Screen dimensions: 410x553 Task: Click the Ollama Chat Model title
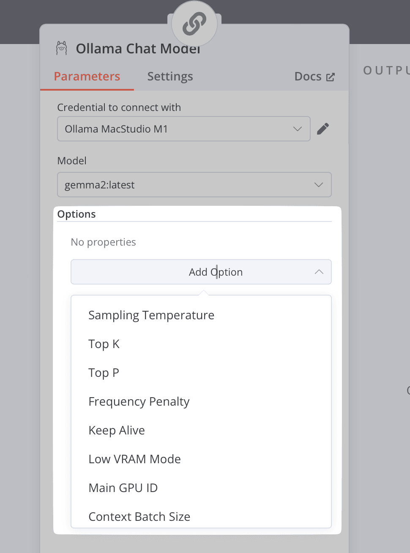138,49
